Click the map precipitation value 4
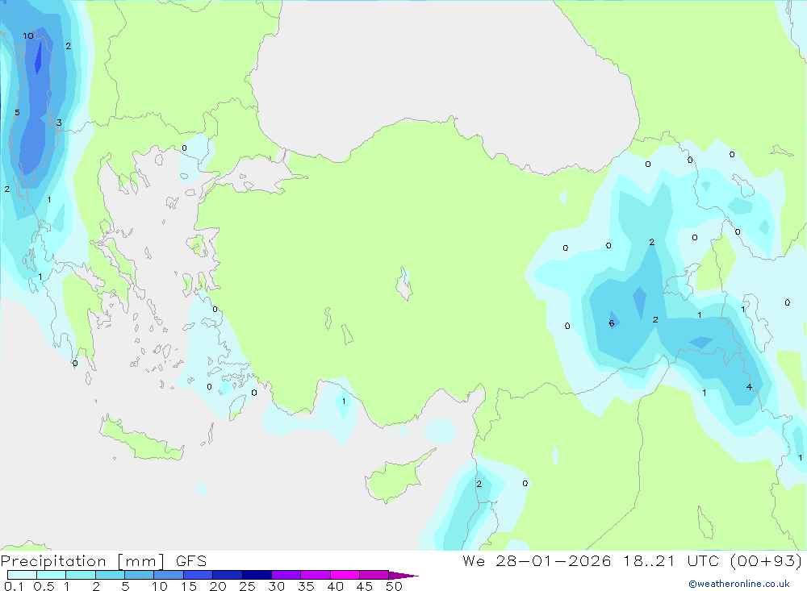 click(x=749, y=387)
